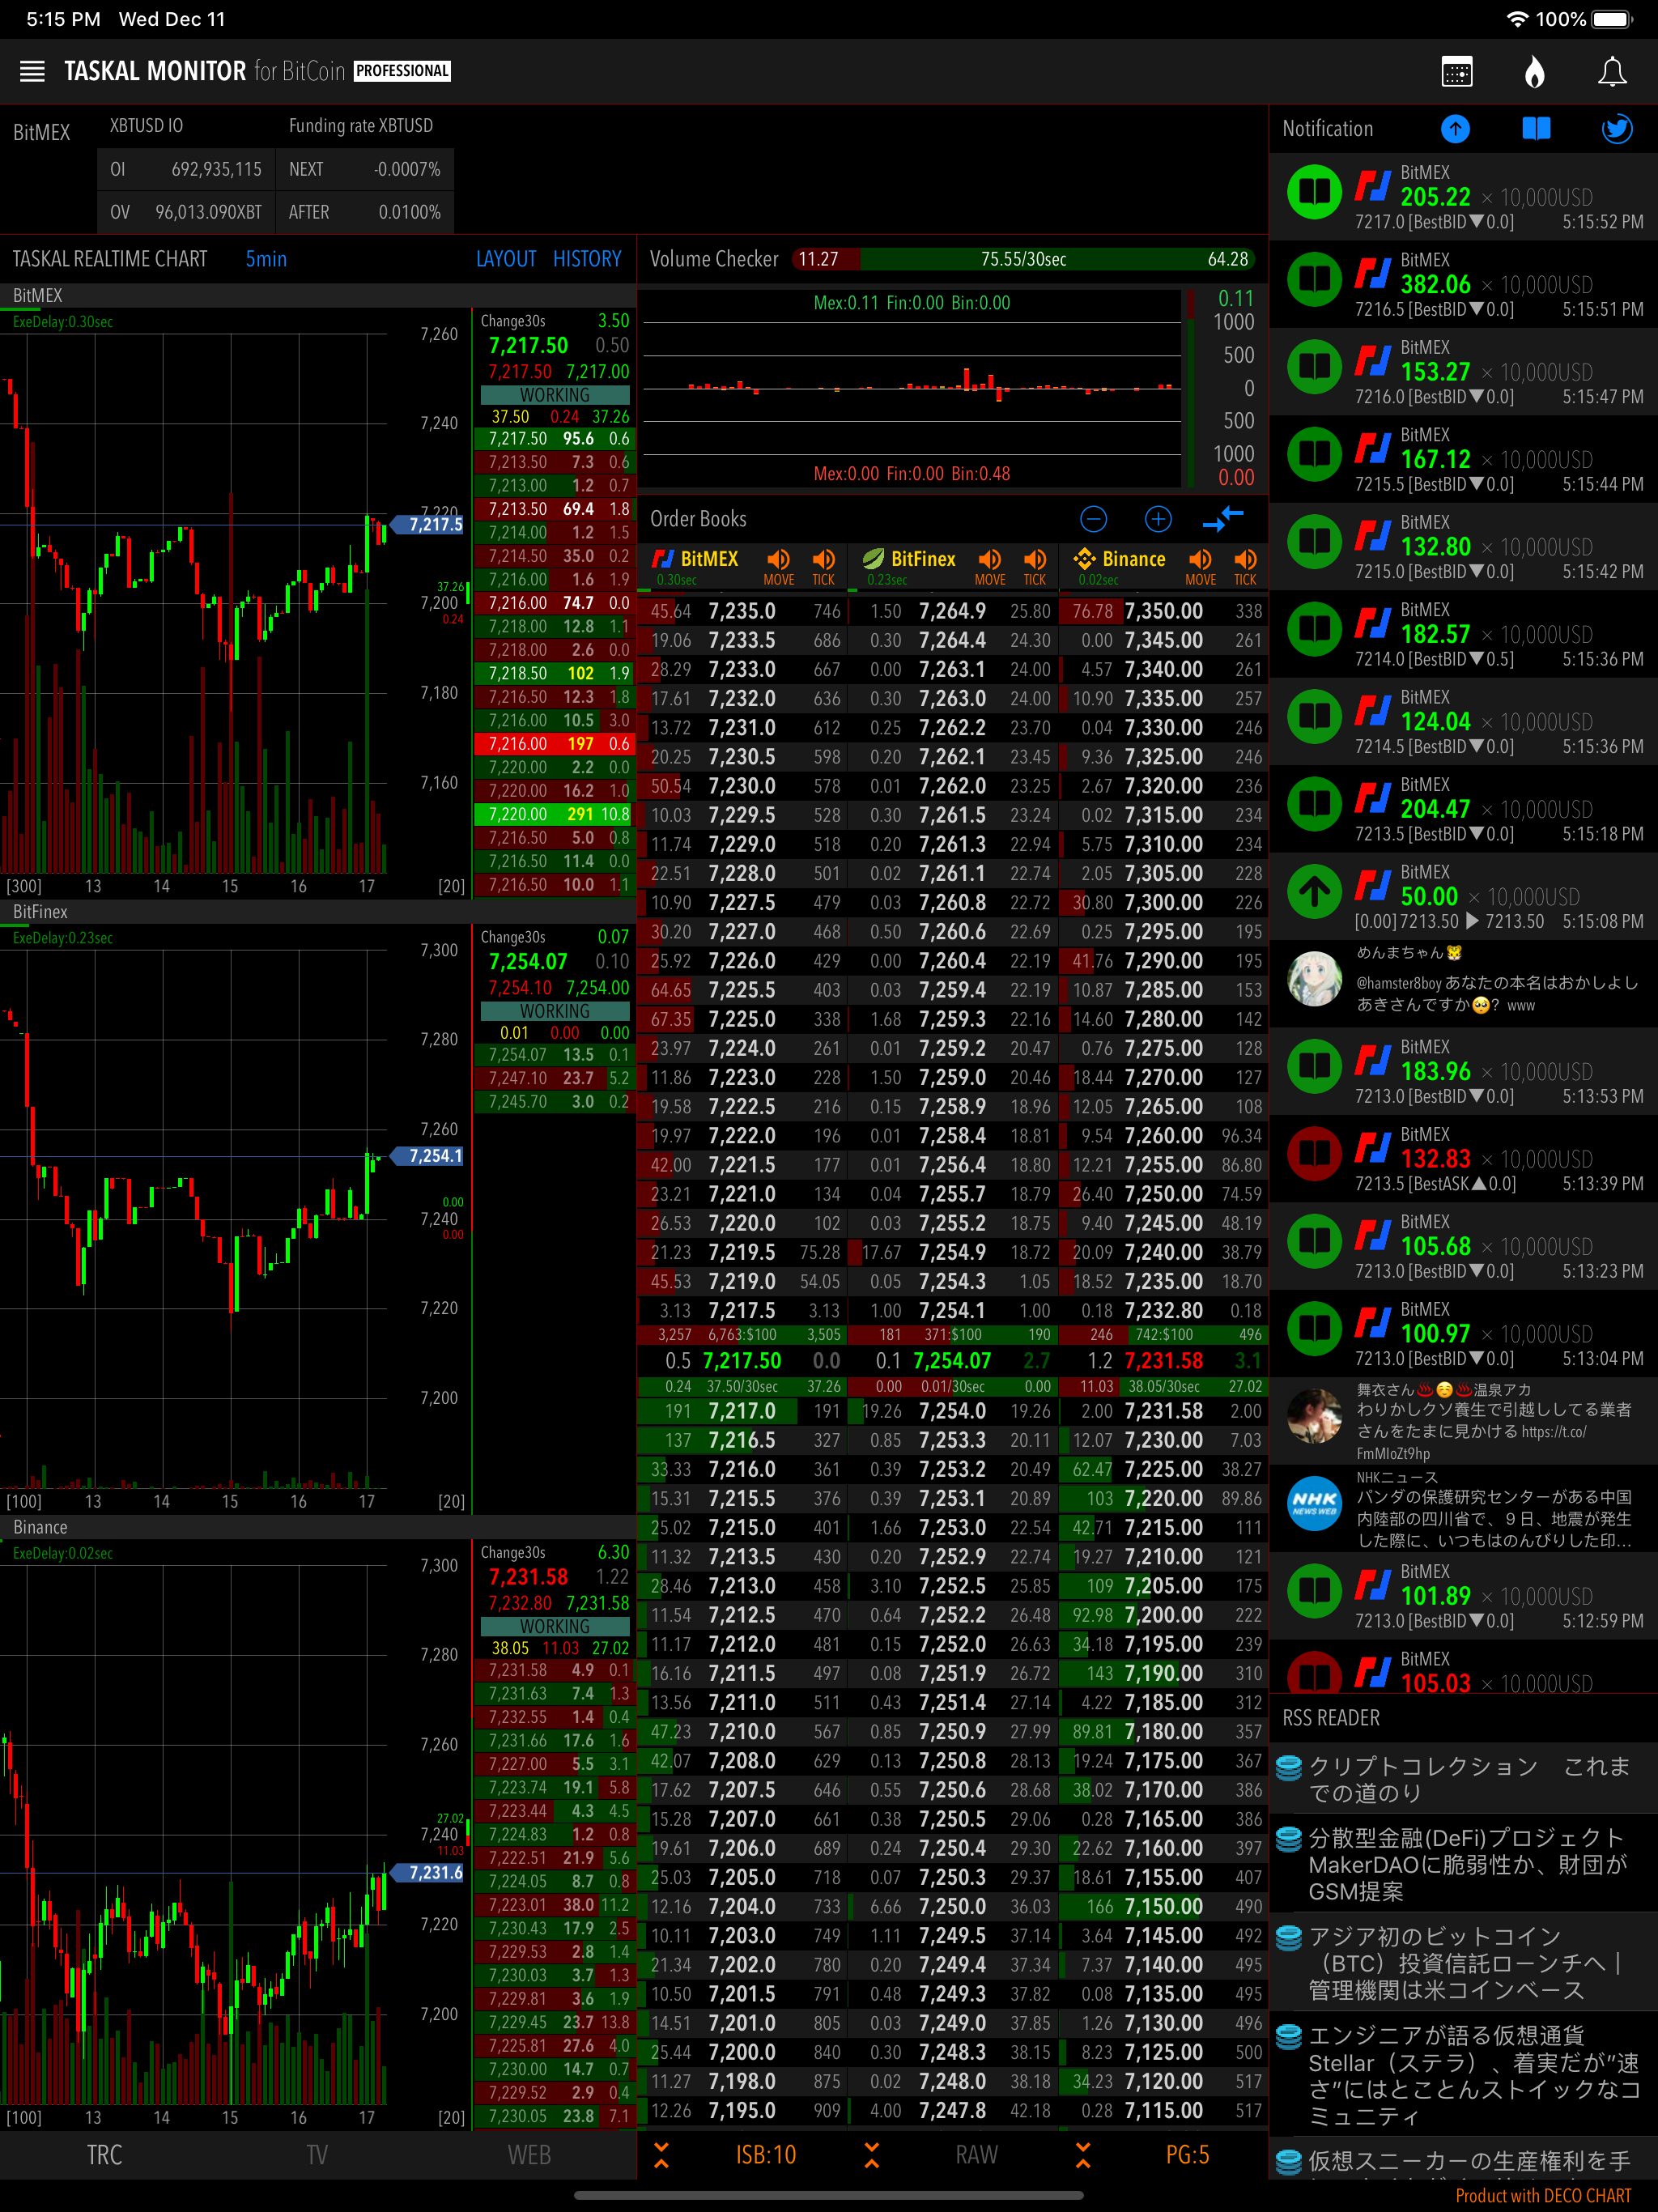Viewport: 1658px width, 2212px height.
Task: Open the notification bell
Action: coord(1612,72)
